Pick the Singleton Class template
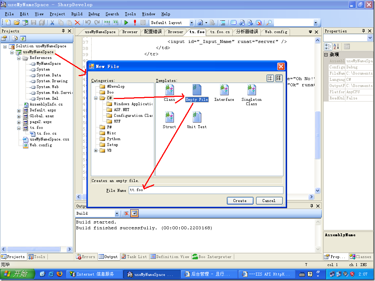 click(251, 90)
